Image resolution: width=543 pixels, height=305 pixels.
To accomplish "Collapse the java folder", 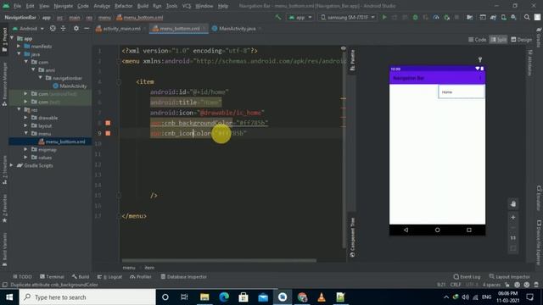I will tap(20, 54).
